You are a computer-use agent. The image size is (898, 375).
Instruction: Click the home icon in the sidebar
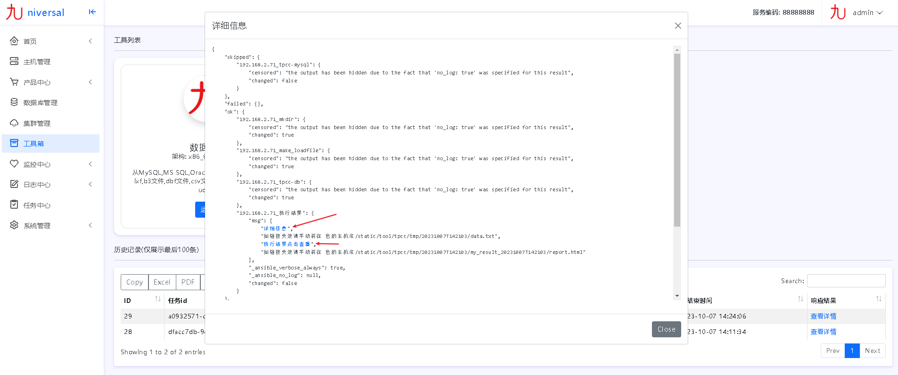(x=14, y=41)
